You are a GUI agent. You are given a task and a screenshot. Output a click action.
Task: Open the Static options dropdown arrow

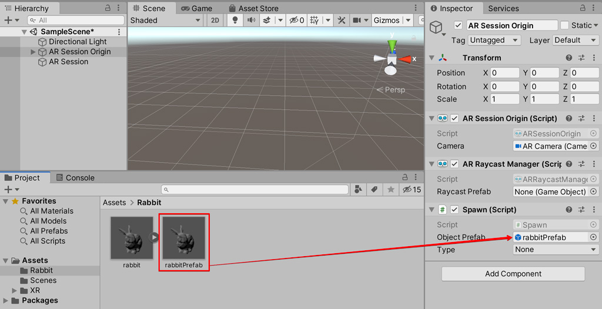[596, 26]
